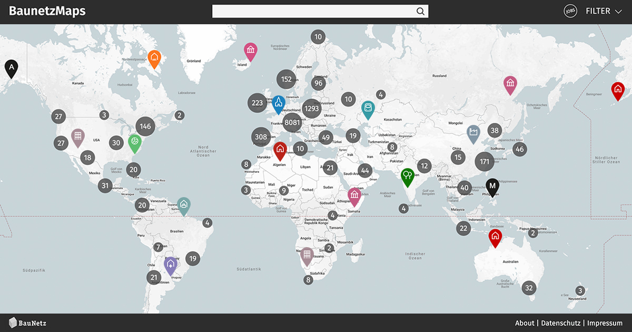Expand the 1293 cluster in Eastern Europe

click(312, 109)
